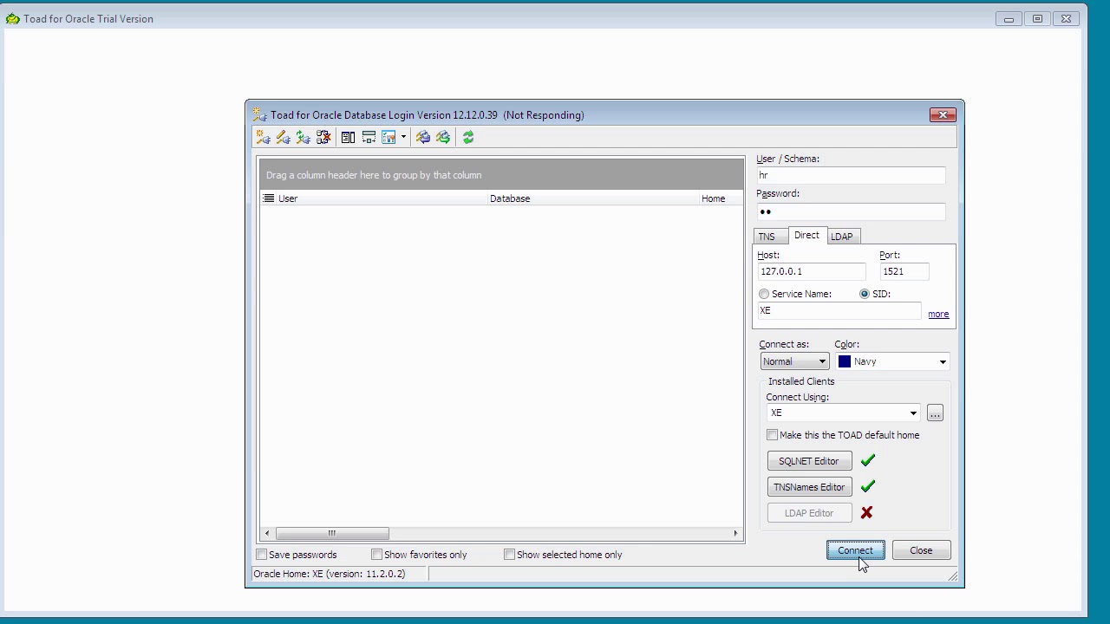Open the Color Navy dropdown
This screenshot has width=1110, height=624.
point(943,361)
